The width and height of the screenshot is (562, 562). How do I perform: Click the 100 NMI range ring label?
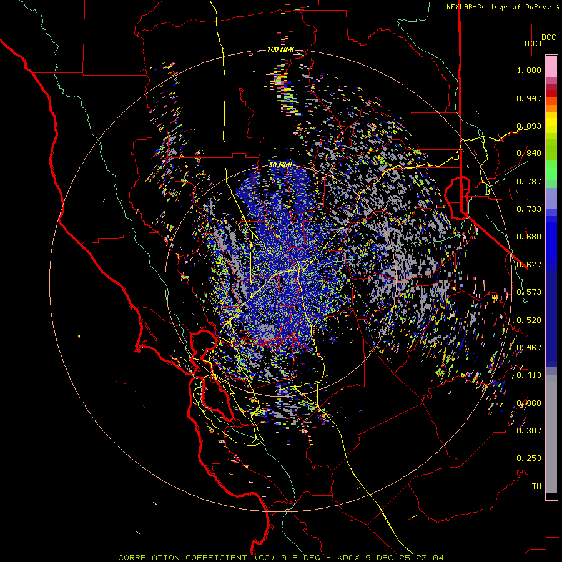coord(280,49)
